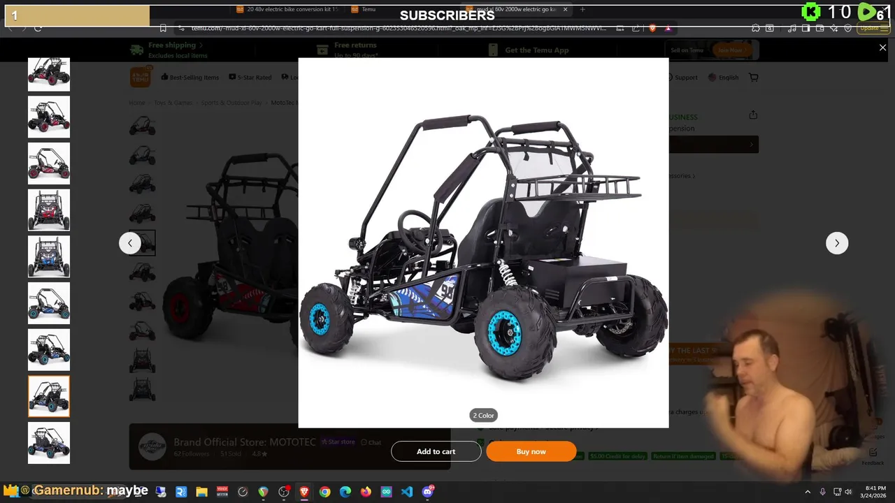
Task: Open Brave browser in the taskbar
Action: 304,492
